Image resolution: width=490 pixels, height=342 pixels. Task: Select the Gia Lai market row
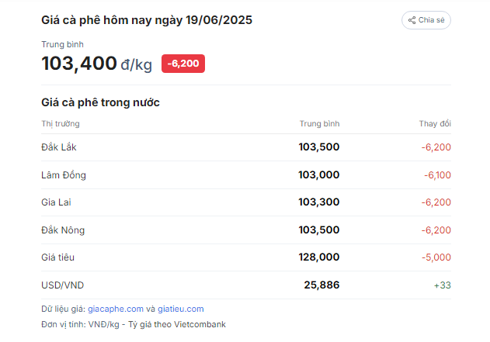click(246, 202)
